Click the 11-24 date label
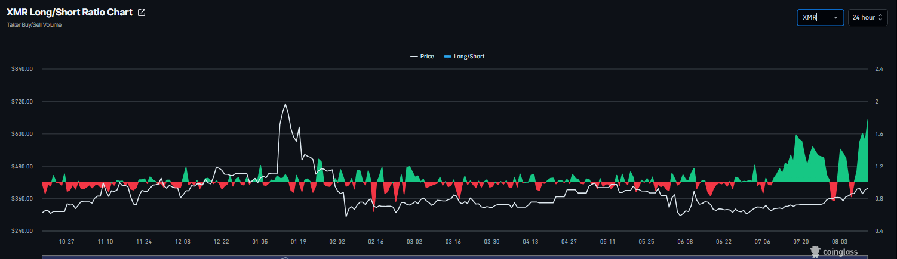Viewport: 897px width, 259px height. pos(144,242)
